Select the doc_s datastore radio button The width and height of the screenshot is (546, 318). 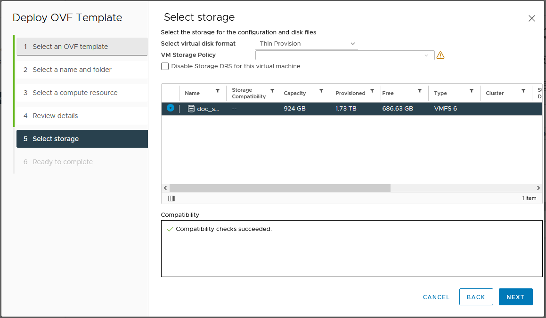(x=170, y=108)
